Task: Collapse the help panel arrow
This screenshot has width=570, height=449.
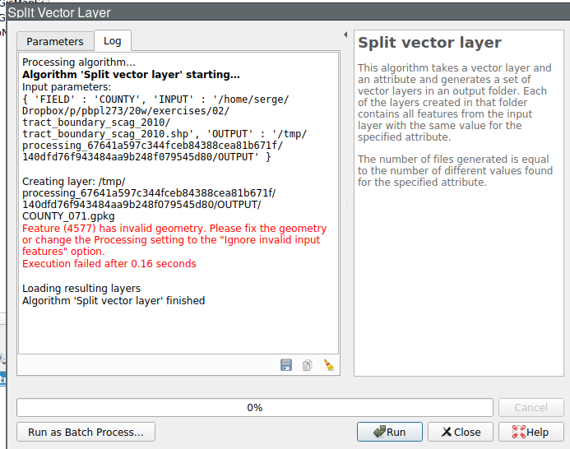Action: (345, 35)
